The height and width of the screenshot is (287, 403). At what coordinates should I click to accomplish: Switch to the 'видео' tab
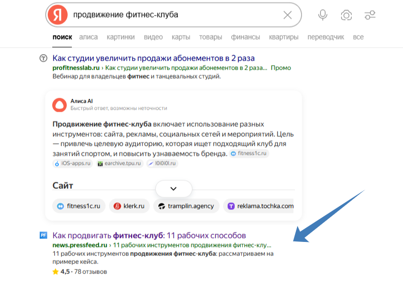tap(153, 37)
